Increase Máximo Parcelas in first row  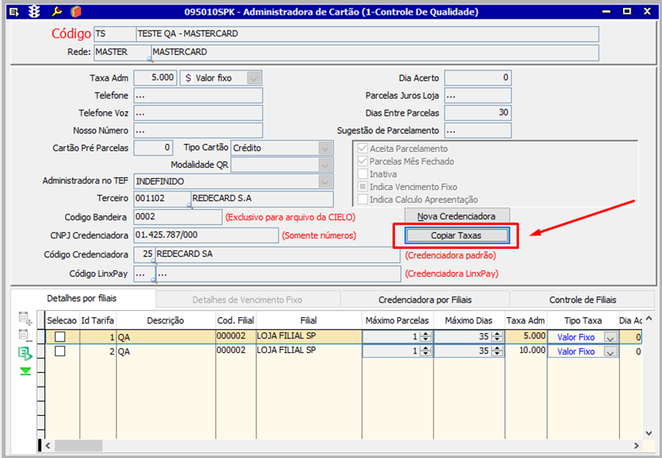pyautogui.click(x=426, y=333)
